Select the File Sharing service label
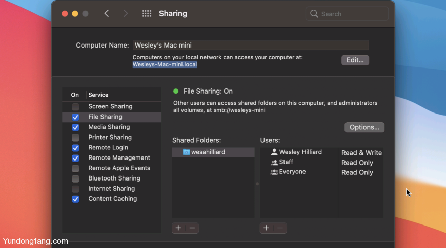446x248 pixels. click(105, 117)
